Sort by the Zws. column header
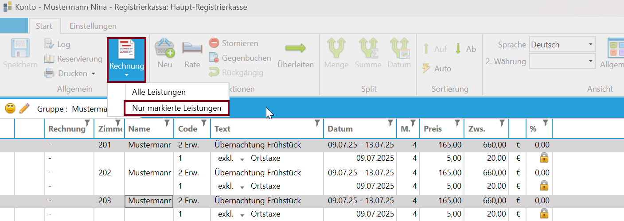Screen dimensions: 624x221 (x=476, y=129)
